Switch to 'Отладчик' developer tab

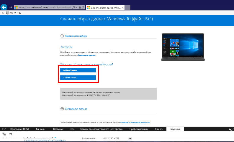pos(58,129)
